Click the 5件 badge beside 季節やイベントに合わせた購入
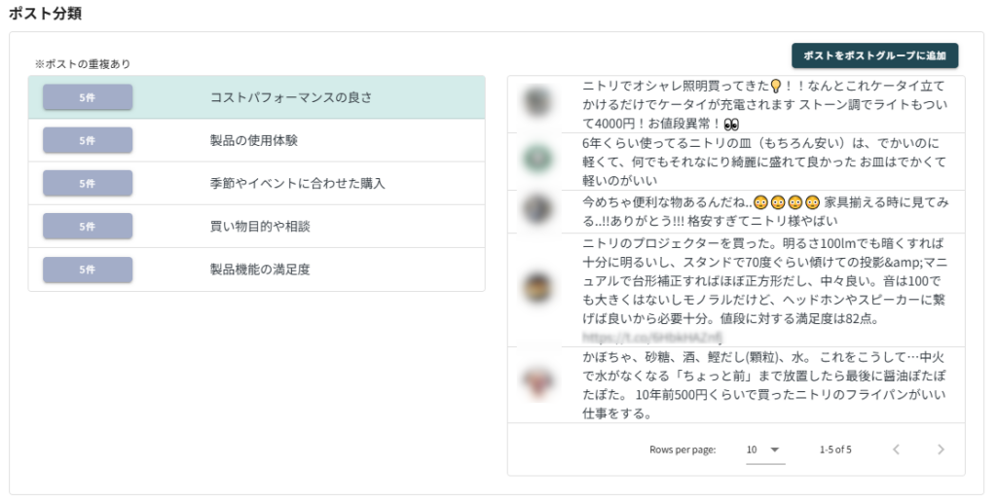The image size is (997, 504). point(88,184)
